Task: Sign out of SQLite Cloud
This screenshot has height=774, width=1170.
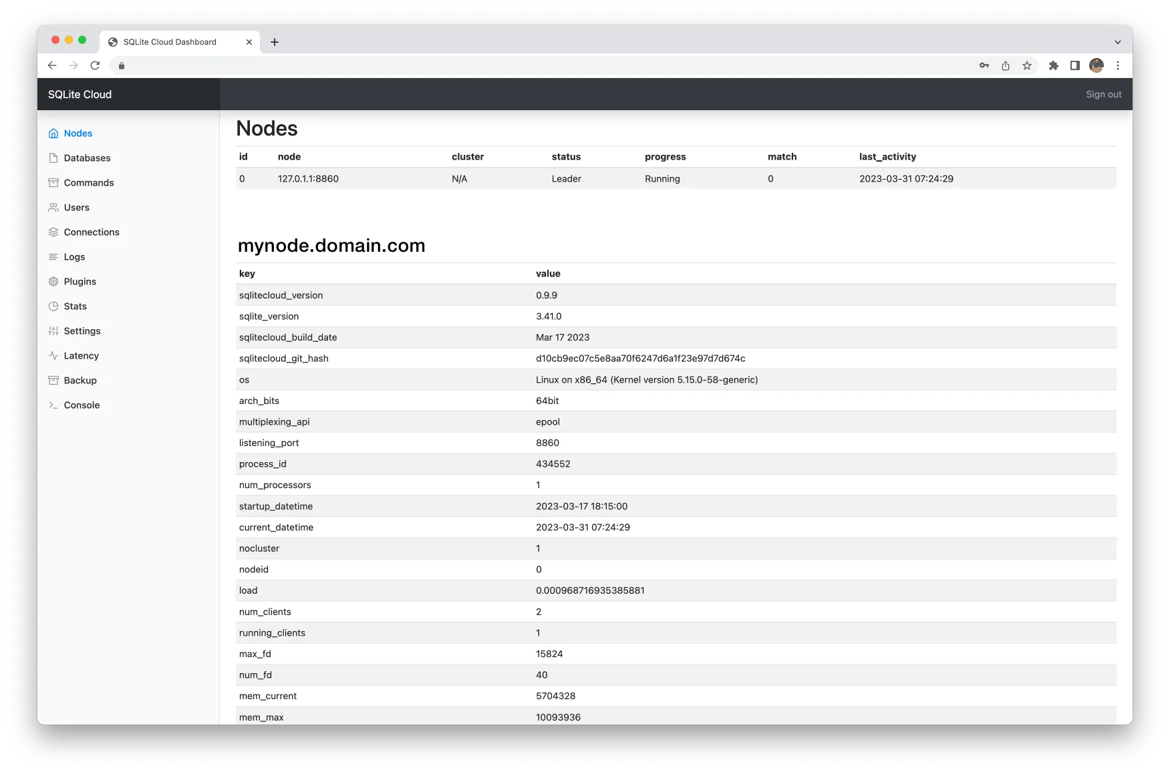Action: [1103, 94]
